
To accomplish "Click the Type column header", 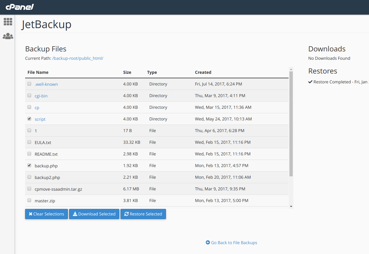I will [x=152, y=72].
